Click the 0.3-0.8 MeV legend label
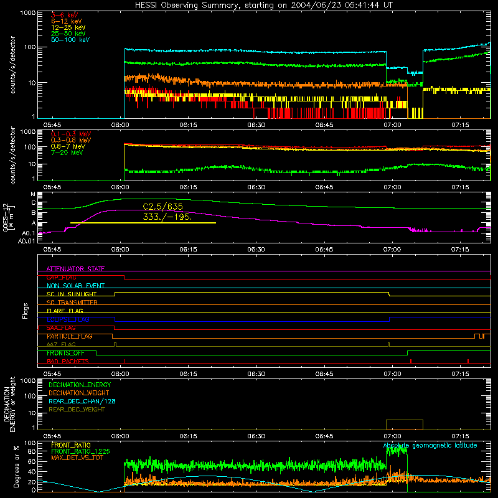Image resolution: width=498 pixels, height=498 pixels. (x=71, y=140)
